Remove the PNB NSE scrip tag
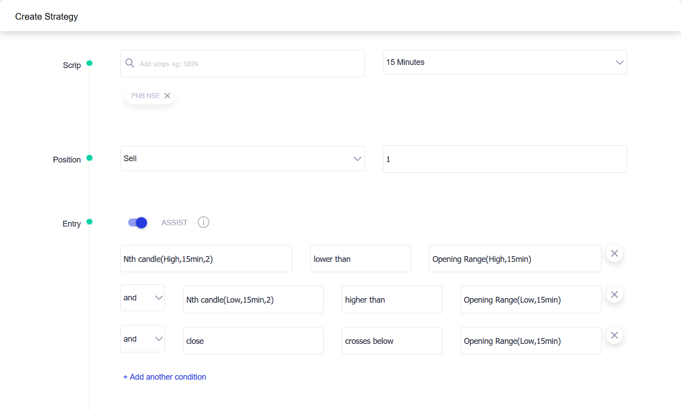 point(167,96)
